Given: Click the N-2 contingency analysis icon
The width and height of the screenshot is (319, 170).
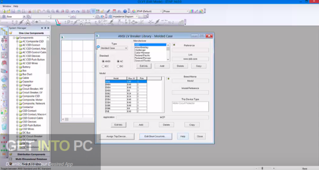Looking at the screenshot, I should (170, 22).
